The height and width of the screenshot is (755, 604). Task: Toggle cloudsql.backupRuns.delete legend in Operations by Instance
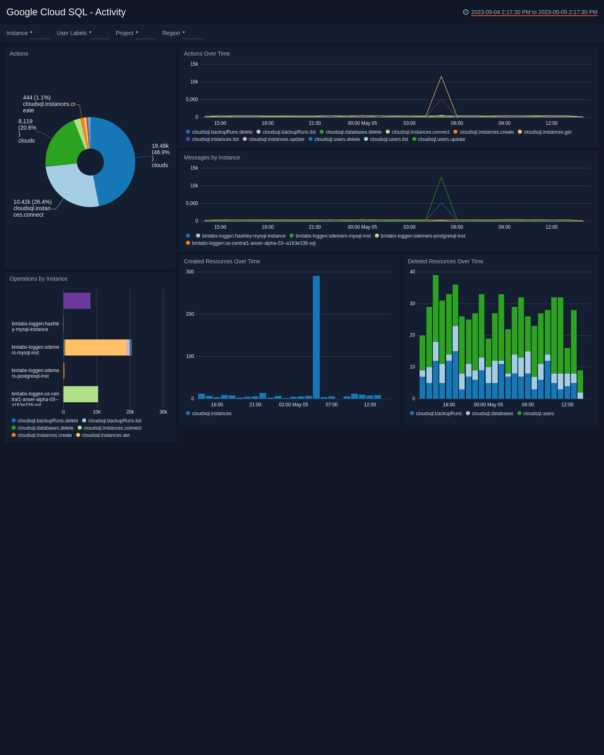point(45,421)
